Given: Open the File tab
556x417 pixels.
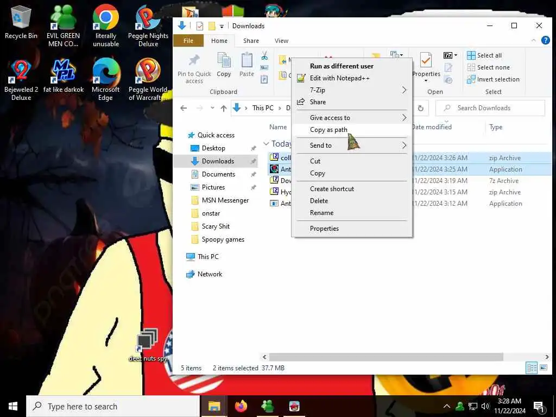Looking at the screenshot, I should [188, 41].
